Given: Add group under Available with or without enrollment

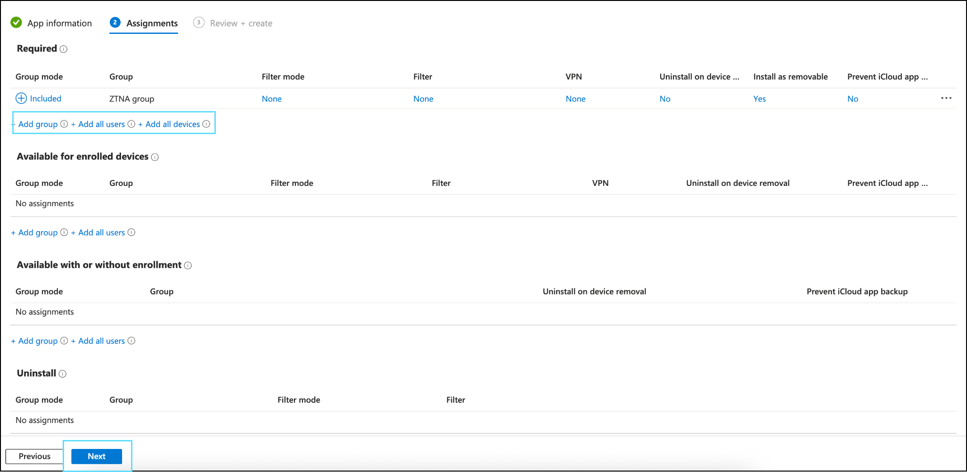Looking at the screenshot, I should (38, 341).
